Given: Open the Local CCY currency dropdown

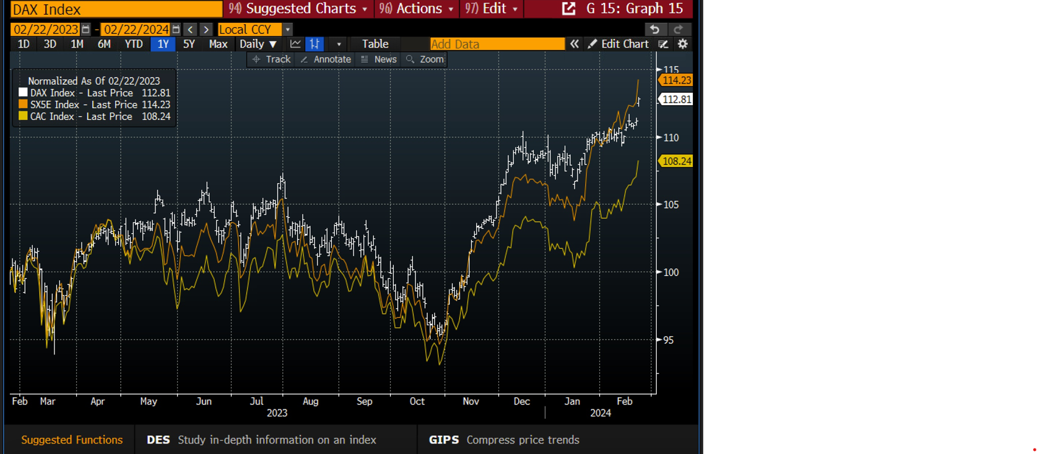Looking at the screenshot, I should 287,29.
